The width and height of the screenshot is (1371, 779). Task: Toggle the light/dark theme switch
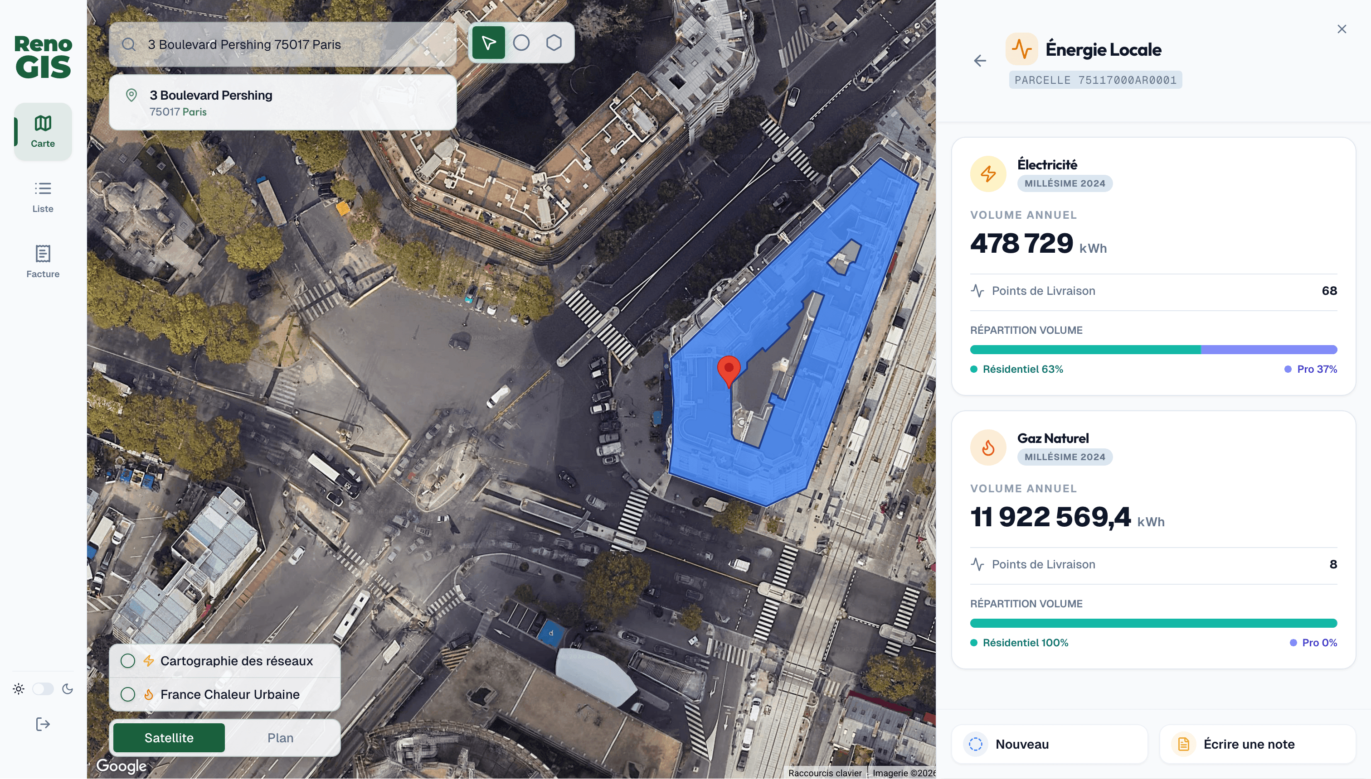(x=43, y=689)
